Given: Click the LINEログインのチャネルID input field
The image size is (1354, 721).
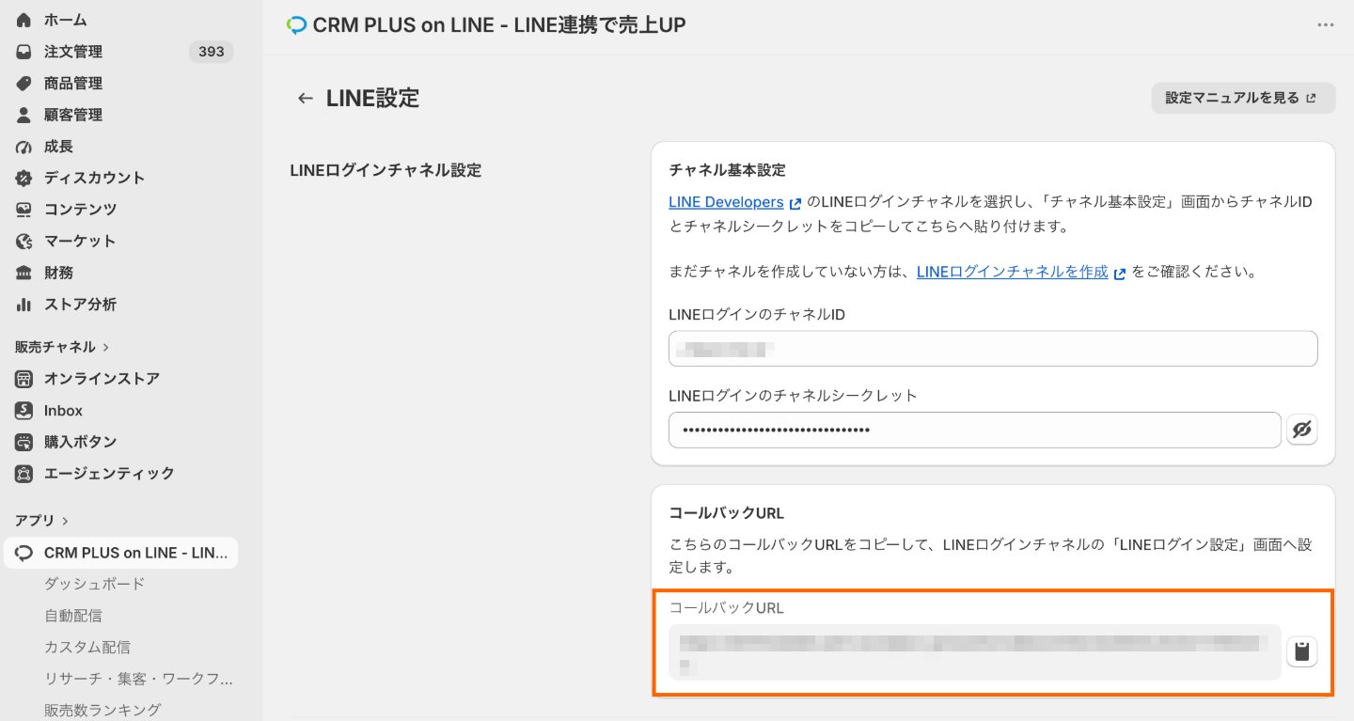Looking at the screenshot, I should click(993, 349).
